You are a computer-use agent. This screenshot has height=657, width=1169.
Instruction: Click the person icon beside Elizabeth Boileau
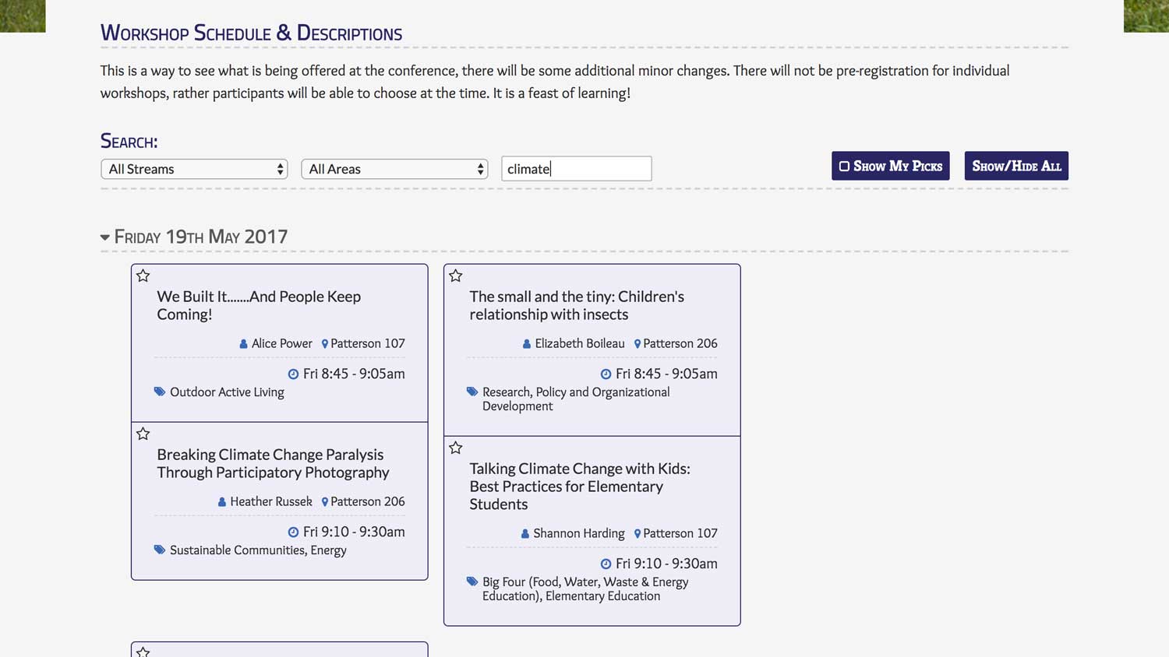pyautogui.click(x=527, y=343)
